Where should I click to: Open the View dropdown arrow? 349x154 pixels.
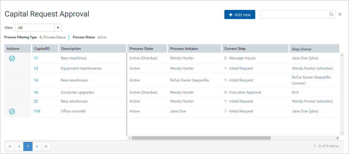58,28
